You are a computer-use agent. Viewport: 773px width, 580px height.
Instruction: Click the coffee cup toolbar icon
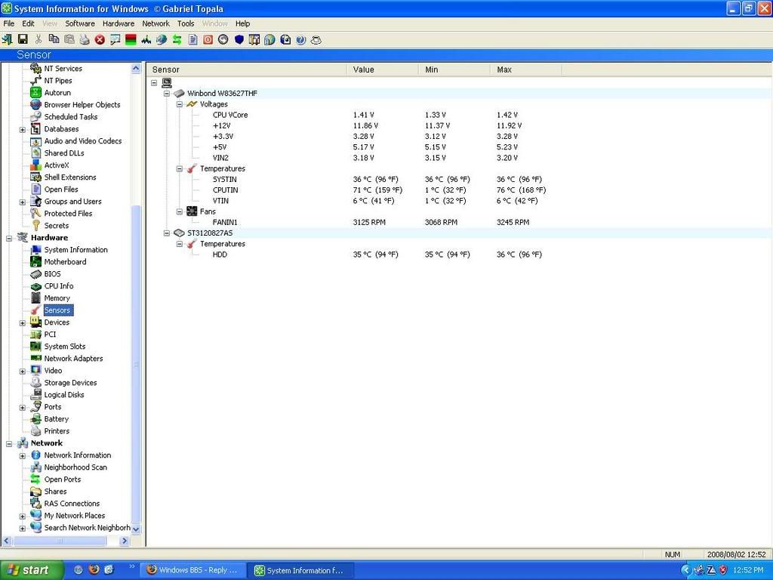(316, 40)
